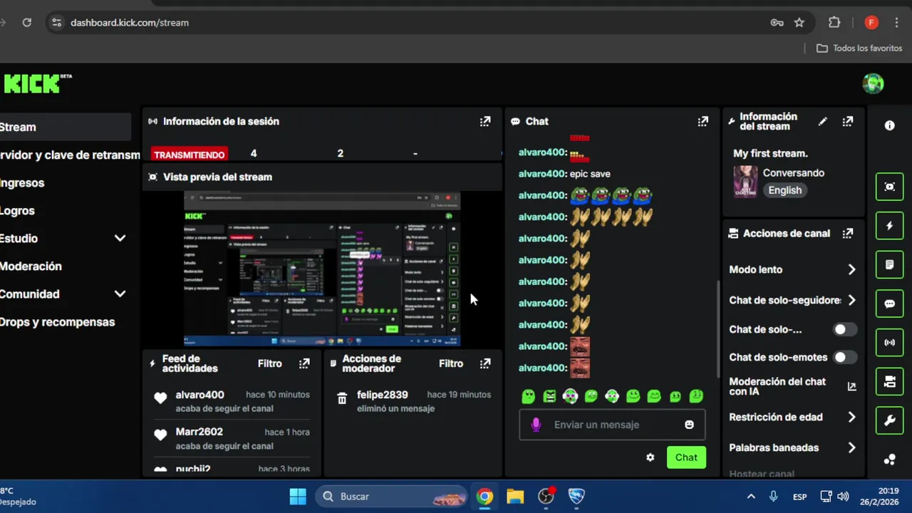The height and width of the screenshot is (513, 912).
Task: Click the purple microphone icon in message box
Action: (536, 425)
